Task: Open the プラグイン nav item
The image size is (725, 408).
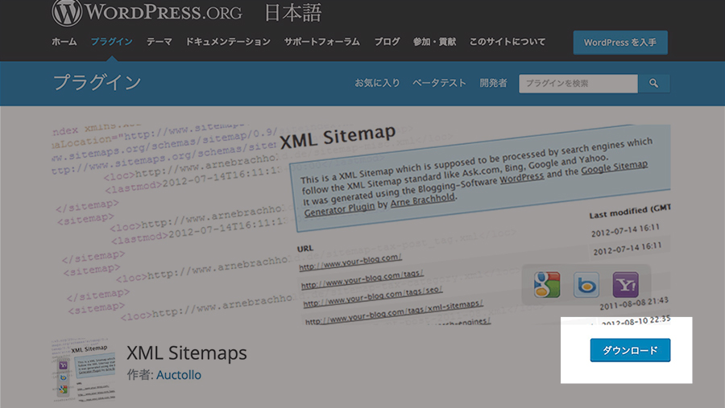Action: coord(111,42)
